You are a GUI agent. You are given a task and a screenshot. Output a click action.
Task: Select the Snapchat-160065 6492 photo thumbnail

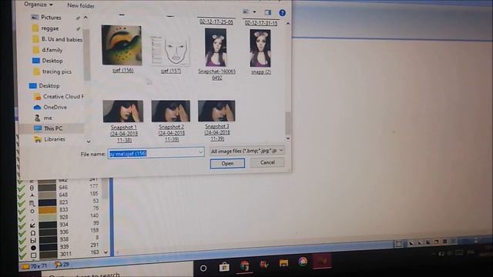coord(216,48)
